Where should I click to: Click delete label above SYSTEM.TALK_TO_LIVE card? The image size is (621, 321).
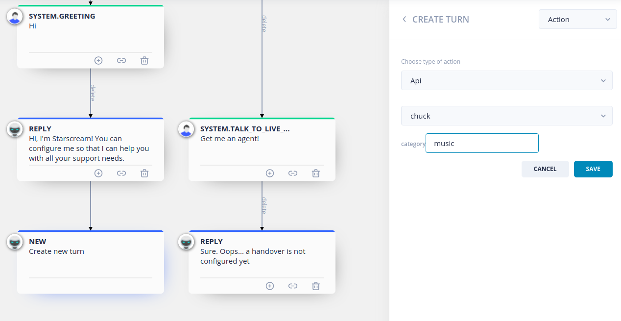[x=263, y=24]
